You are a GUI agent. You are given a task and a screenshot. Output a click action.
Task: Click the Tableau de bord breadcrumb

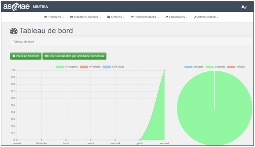(23, 42)
